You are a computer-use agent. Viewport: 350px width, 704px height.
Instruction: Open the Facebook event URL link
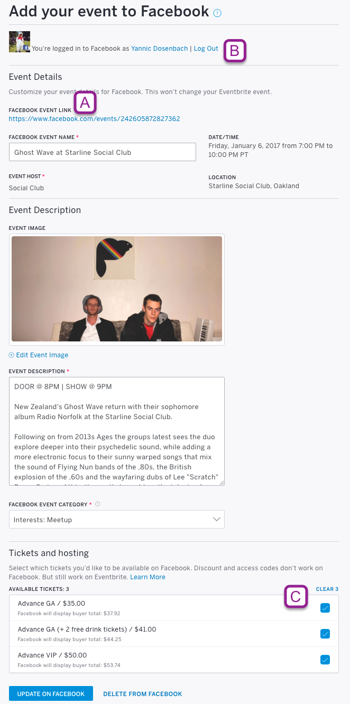click(95, 119)
